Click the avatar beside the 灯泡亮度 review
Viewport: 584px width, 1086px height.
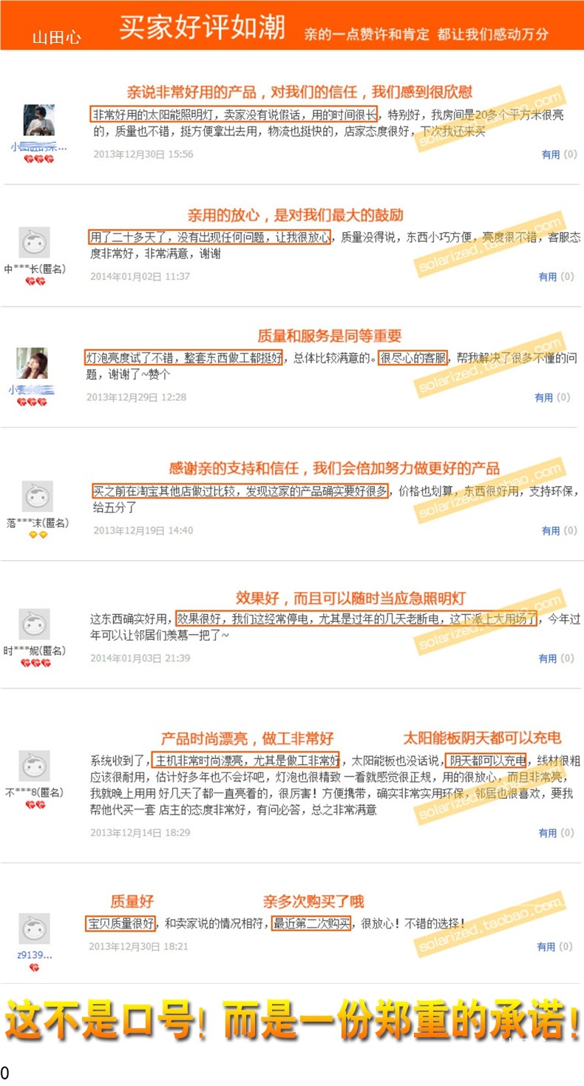32,363
